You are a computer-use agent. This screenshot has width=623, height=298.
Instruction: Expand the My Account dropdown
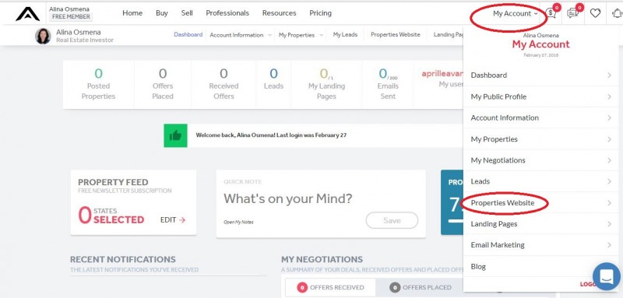[515, 13]
